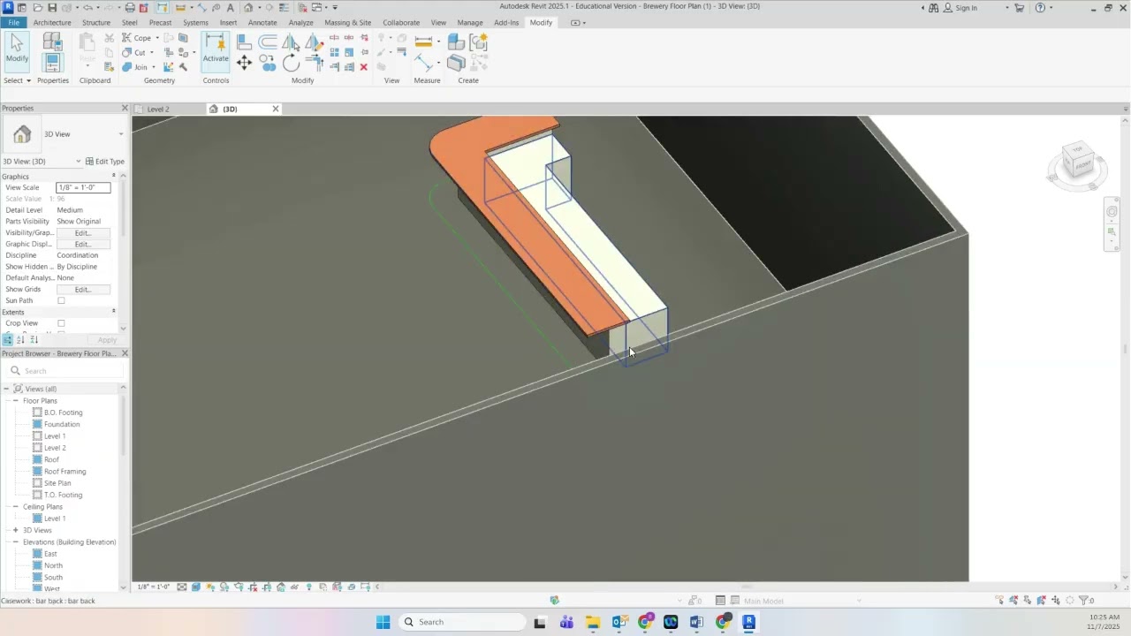Click the Copy tool icon in Modify panel

pos(268,63)
